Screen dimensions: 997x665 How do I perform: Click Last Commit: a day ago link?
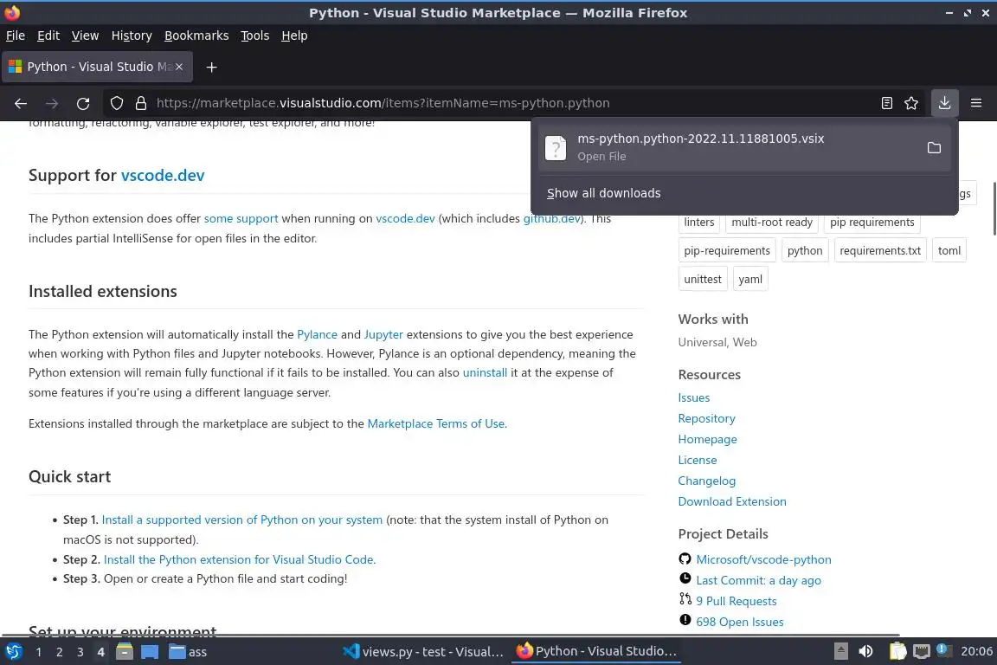pyautogui.click(x=758, y=580)
